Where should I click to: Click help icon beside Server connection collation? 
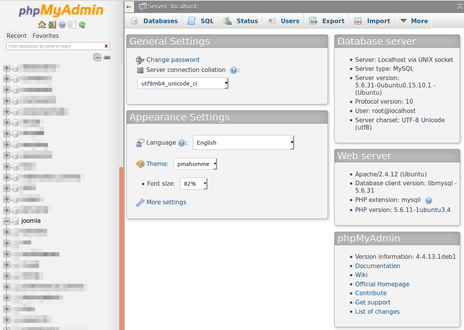[233, 70]
